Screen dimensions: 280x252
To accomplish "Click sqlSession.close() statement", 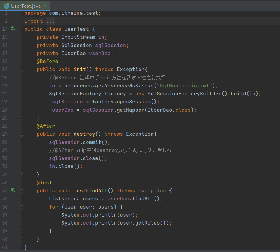I will click(78, 158).
